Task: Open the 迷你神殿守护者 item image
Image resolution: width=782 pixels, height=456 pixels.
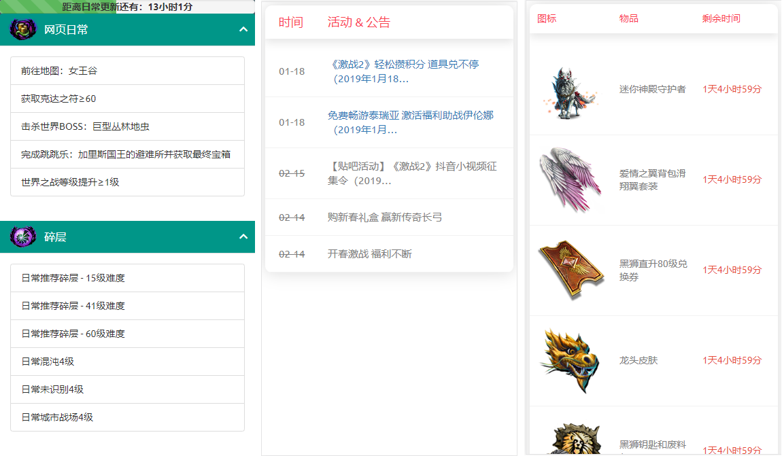Action: coord(571,92)
